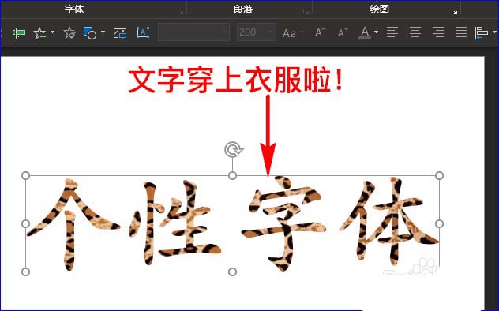The image size is (499, 311).
Task: Toggle center text alignment
Action: click(x=415, y=32)
